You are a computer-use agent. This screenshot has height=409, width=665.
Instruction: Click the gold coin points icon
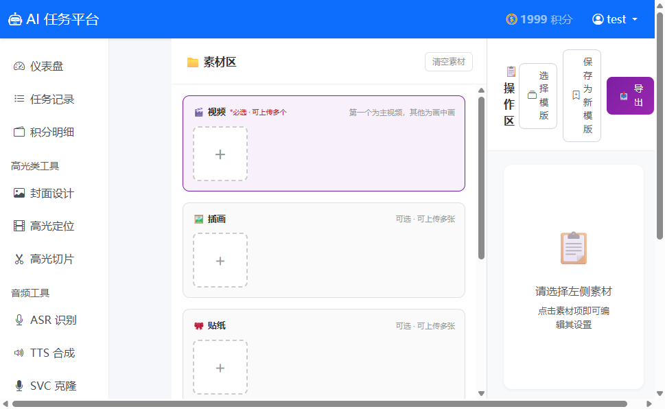click(x=511, y=19)
